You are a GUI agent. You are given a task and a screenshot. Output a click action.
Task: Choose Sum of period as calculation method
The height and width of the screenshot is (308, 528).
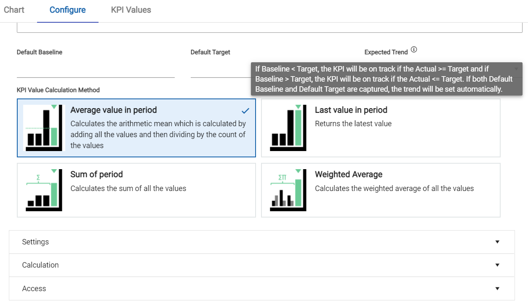tap(136, 190)
